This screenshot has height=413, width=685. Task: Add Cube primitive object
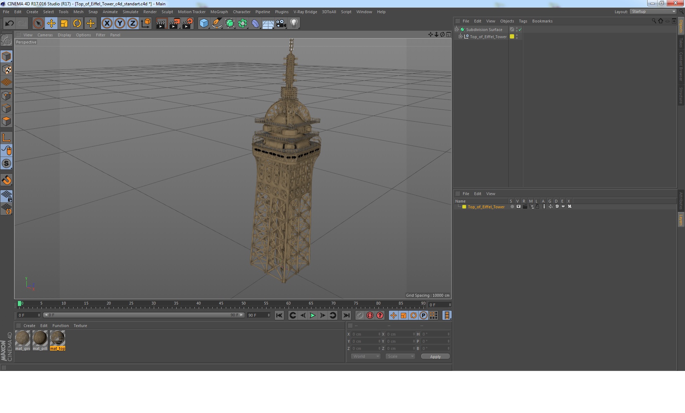click(x=204, y=24)
